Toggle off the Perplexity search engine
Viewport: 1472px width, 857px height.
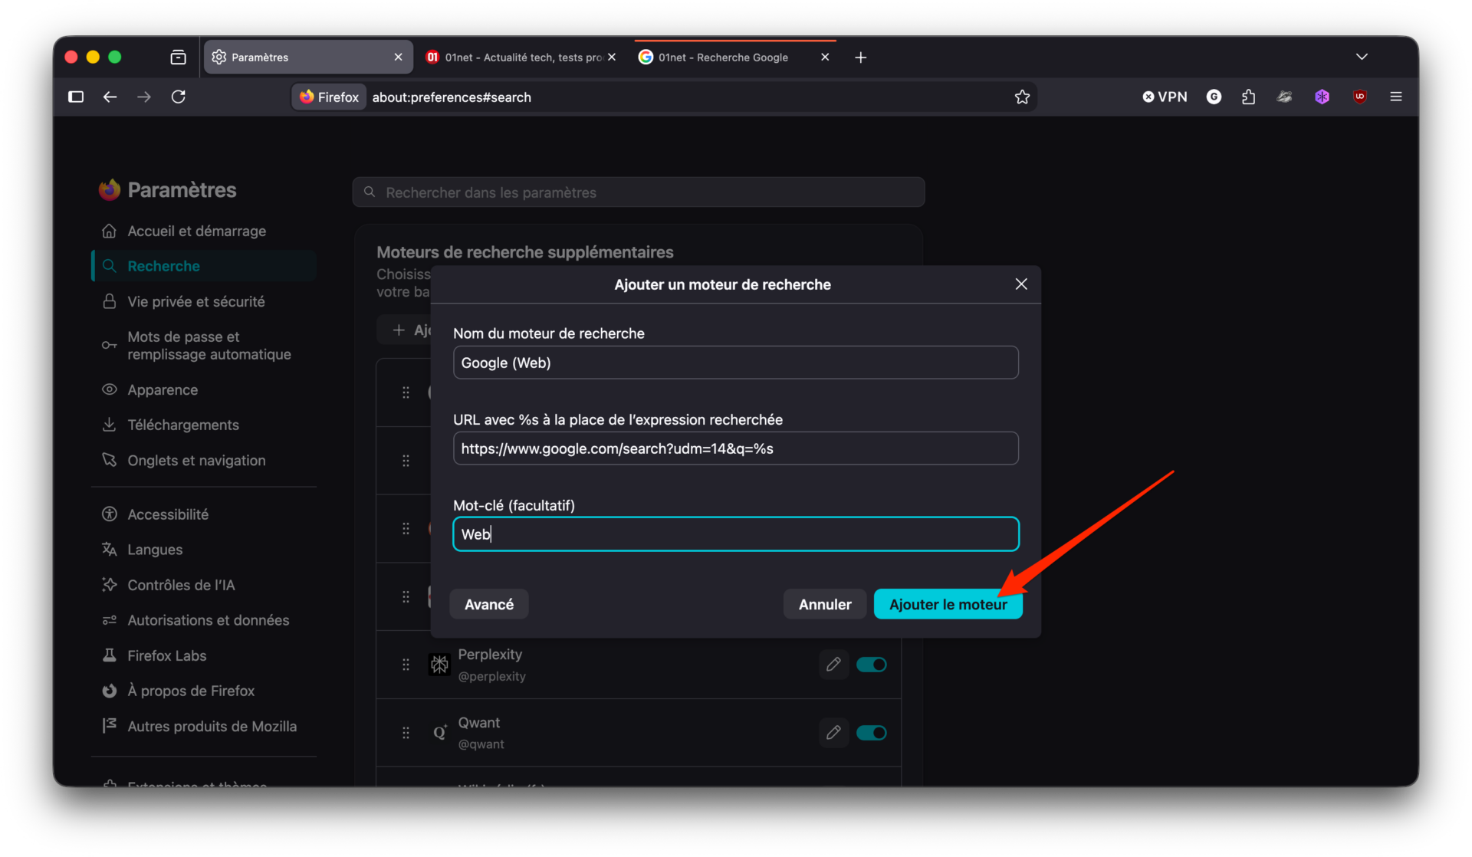pos(871,665)
